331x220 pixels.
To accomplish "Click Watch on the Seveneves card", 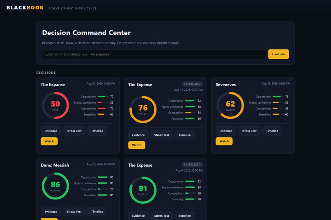I will coord(224,141).
